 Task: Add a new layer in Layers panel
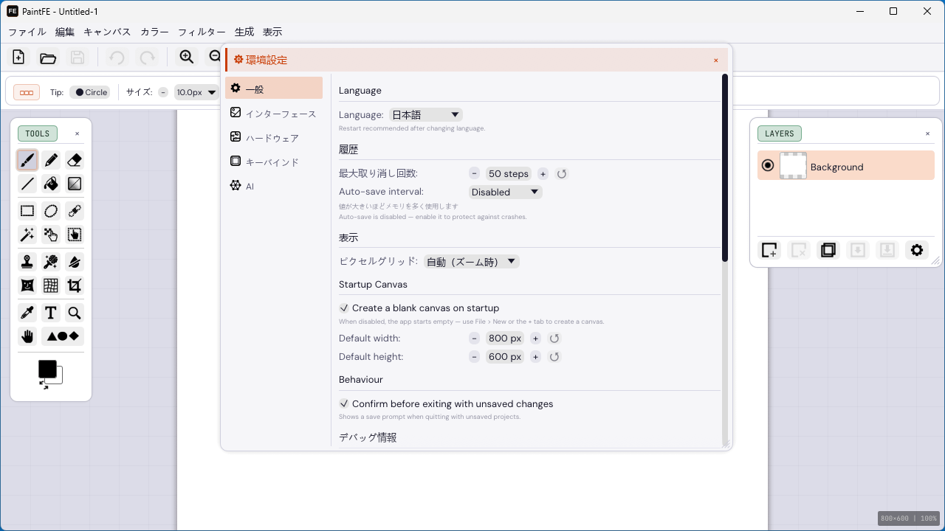[769, 250]
